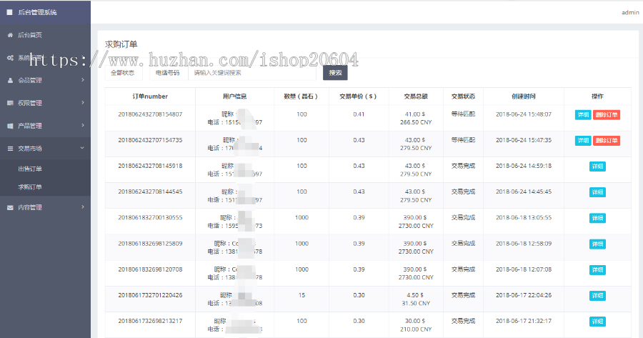The height and width of the screenshot is (338, 643).
Task: Click the unit price 0.41 cell
Action: [359, 114]
